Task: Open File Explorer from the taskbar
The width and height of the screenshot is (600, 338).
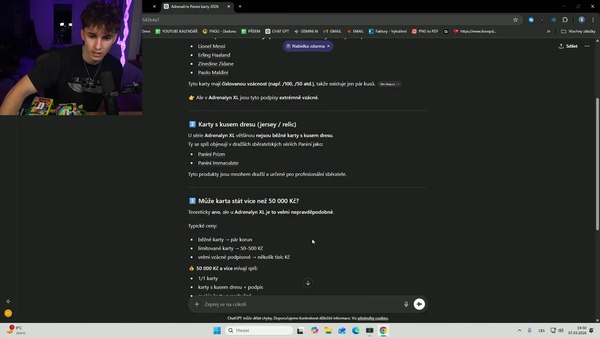Action: (328, 330)
